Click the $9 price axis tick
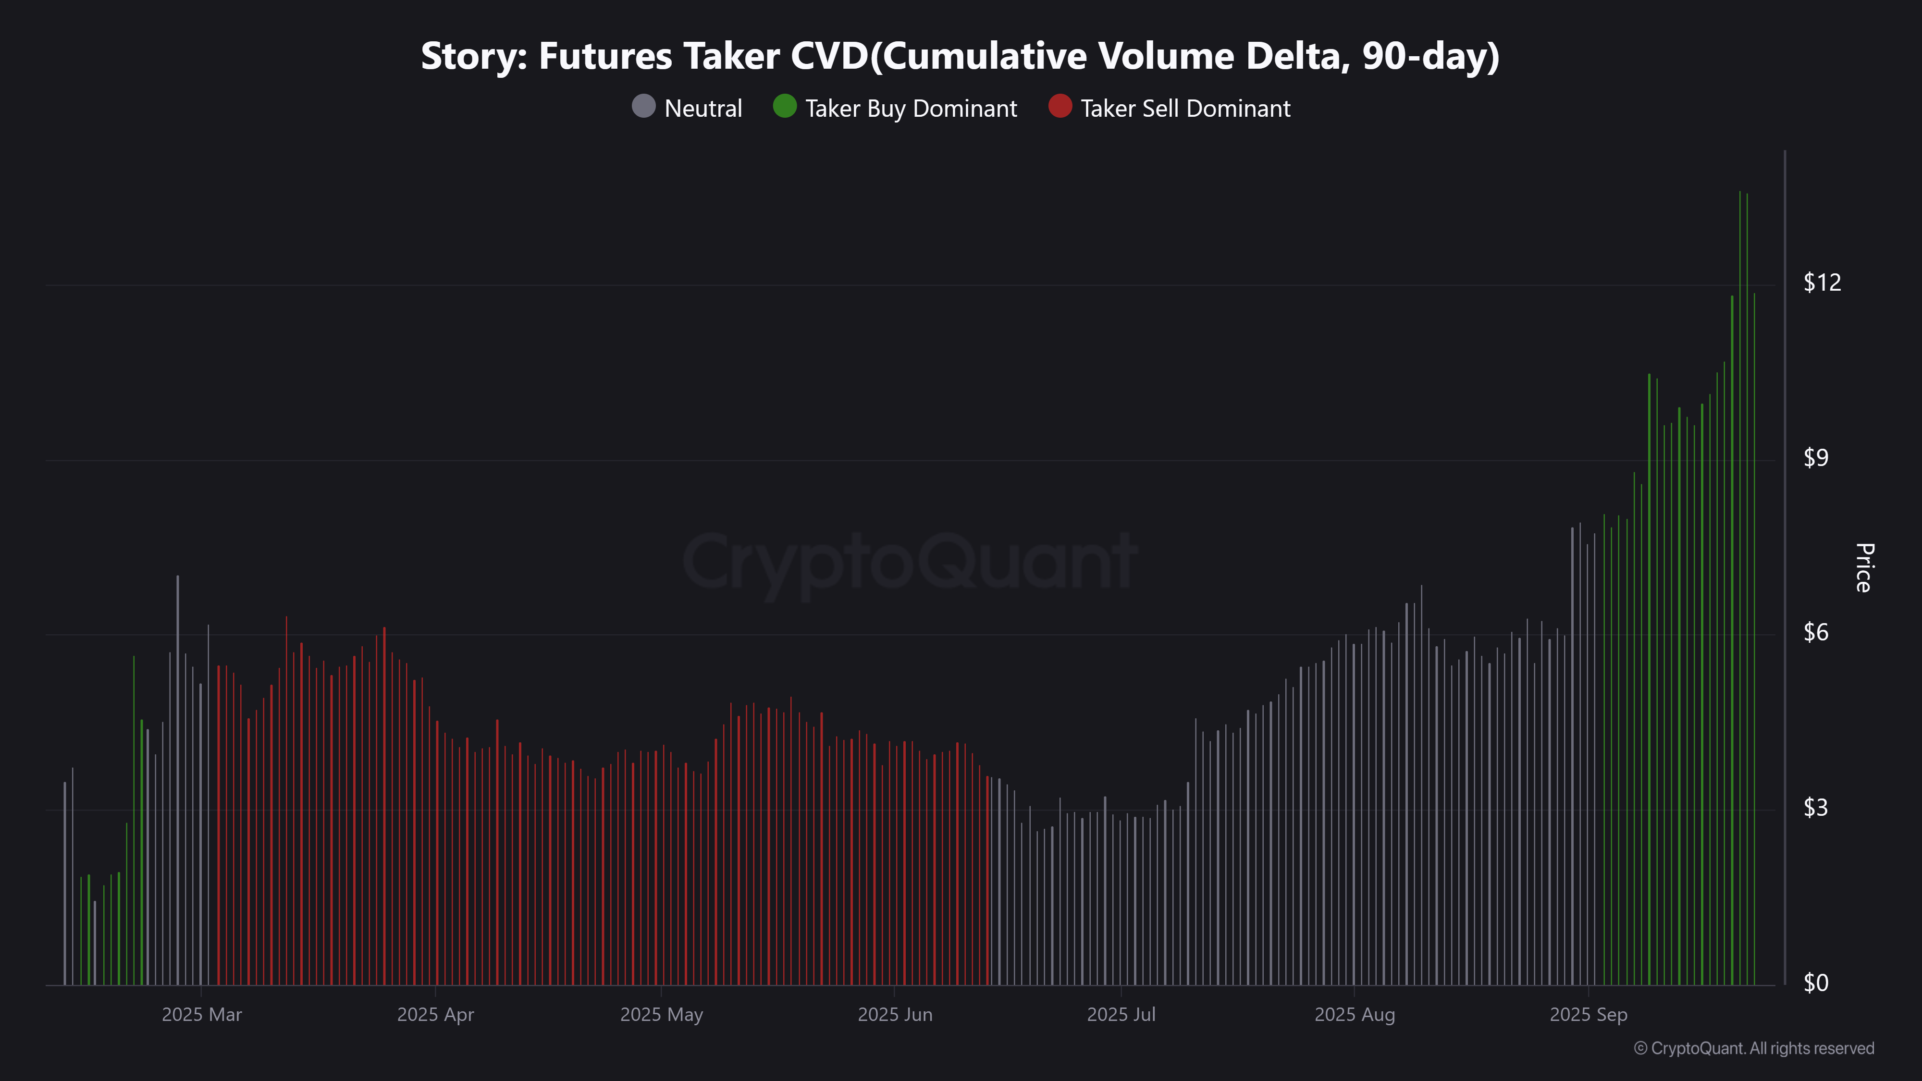This screenshot has width=1922, height=1081. (1815, 457)
